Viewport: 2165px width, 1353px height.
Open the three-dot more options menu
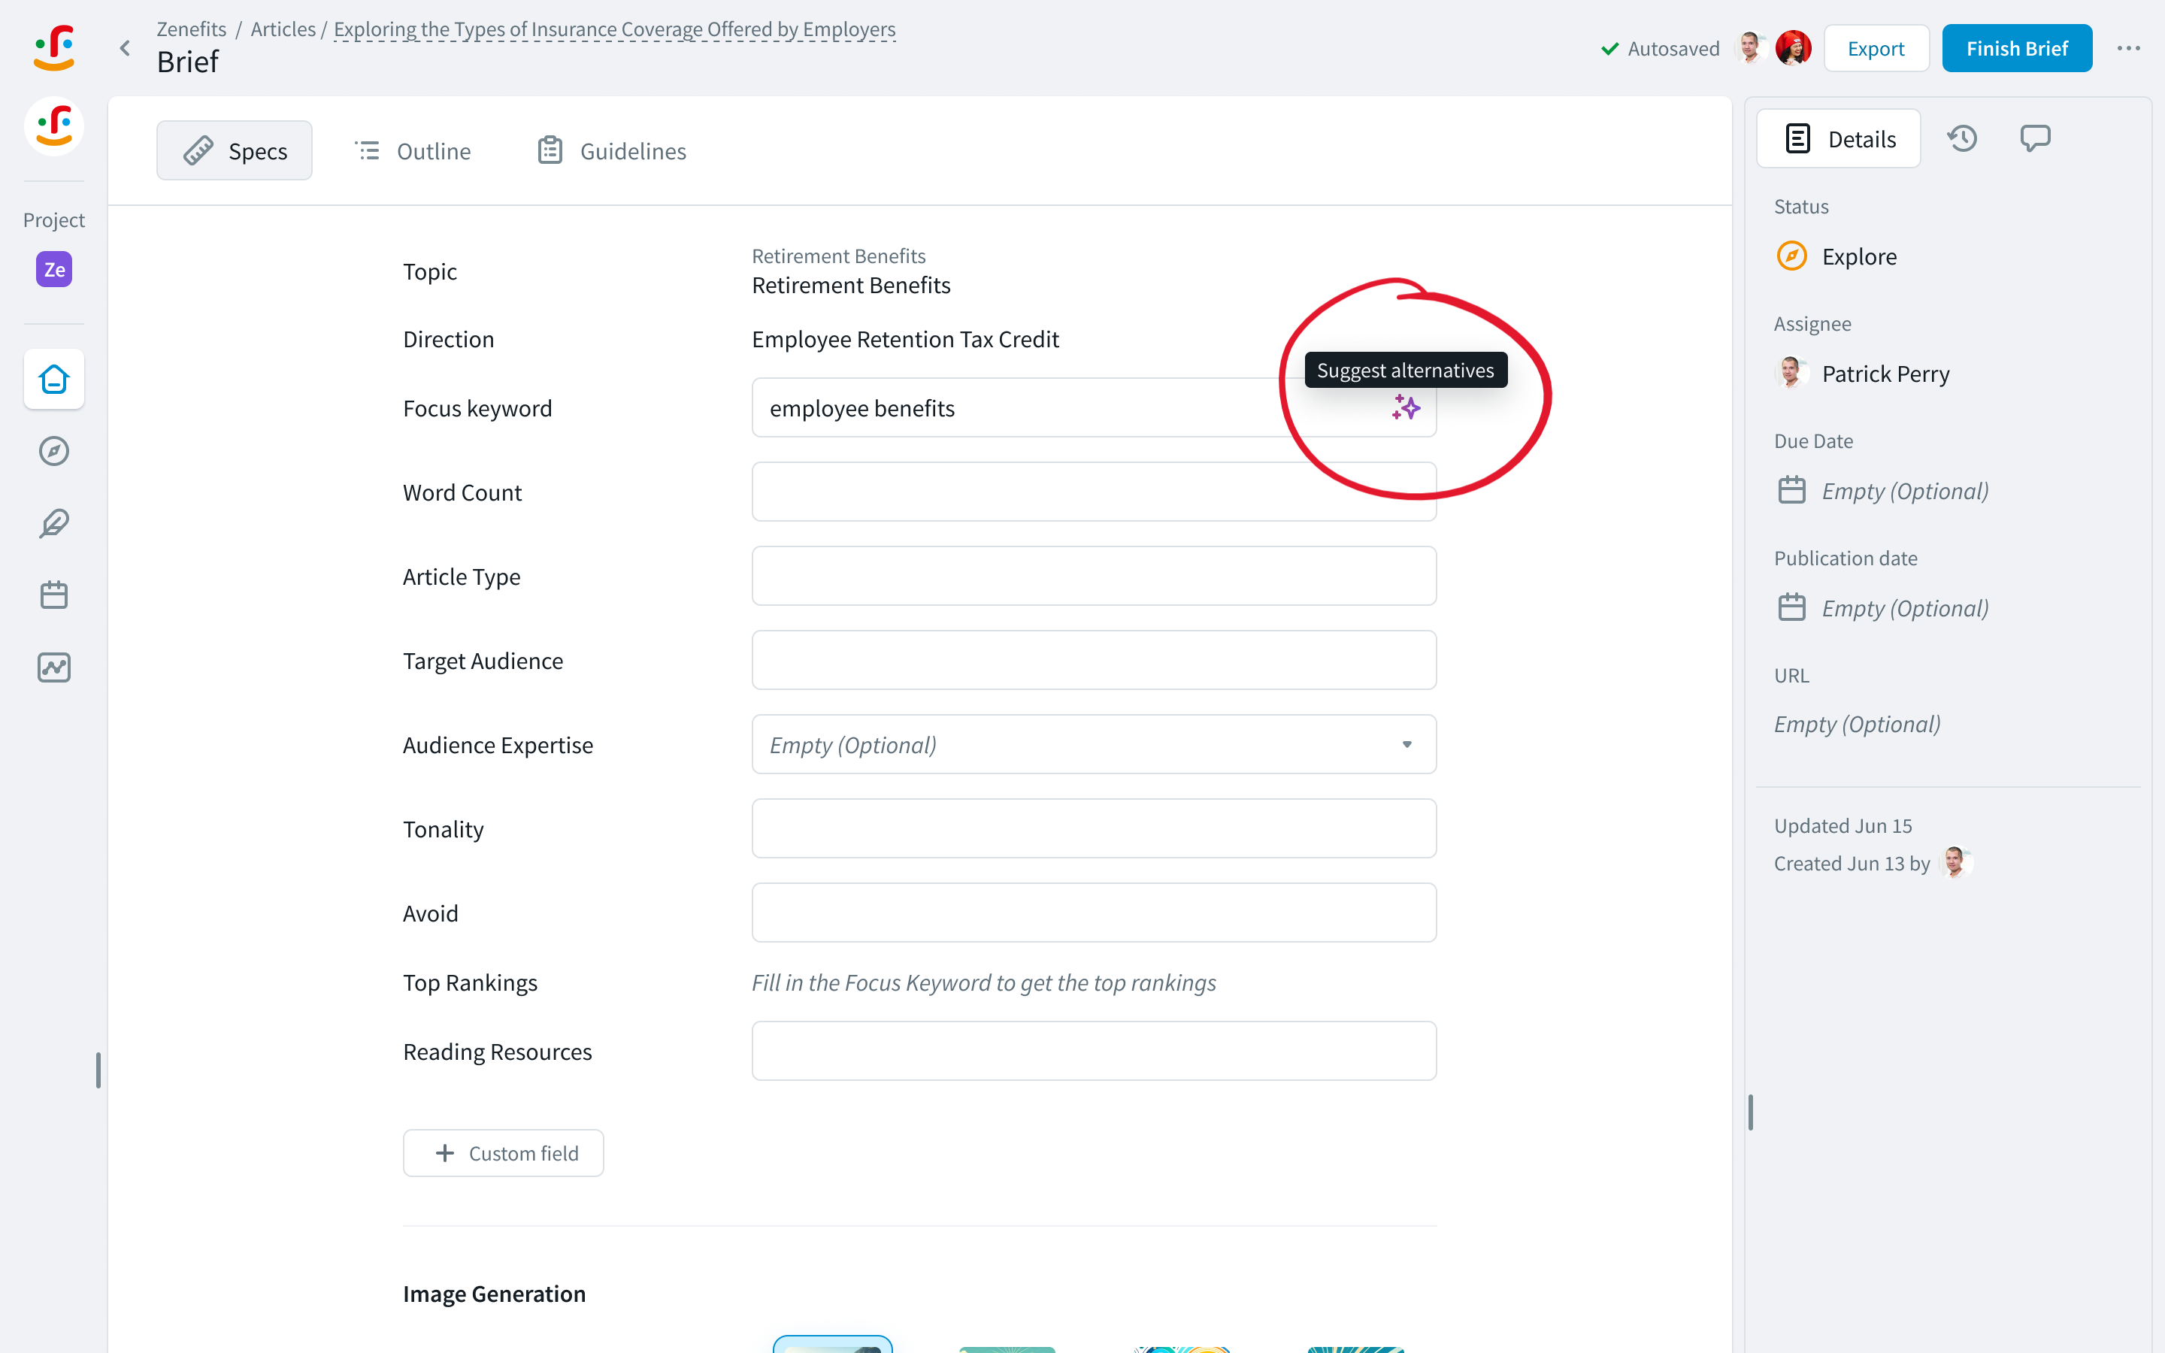[2129, 48]
